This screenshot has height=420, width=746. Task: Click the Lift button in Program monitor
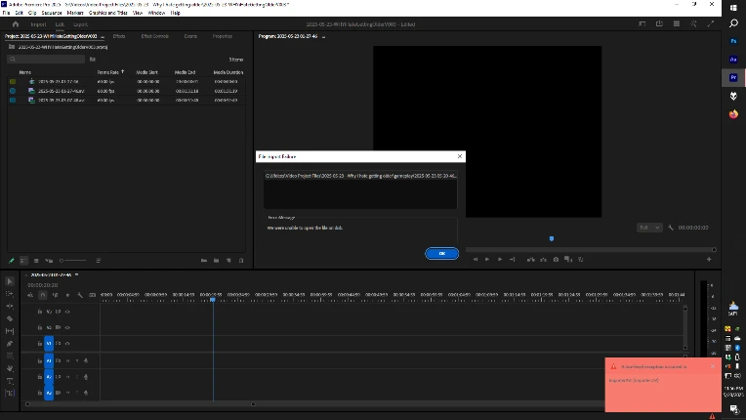[530, 260]
